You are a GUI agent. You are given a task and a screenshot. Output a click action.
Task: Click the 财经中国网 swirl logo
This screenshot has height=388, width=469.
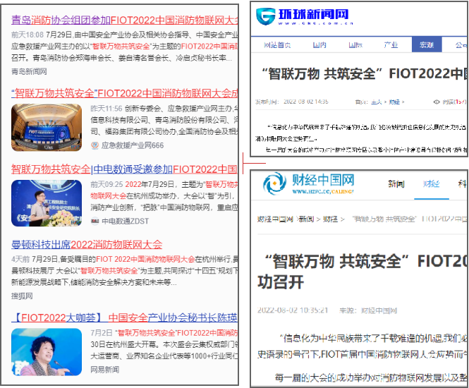click(274, 185)
